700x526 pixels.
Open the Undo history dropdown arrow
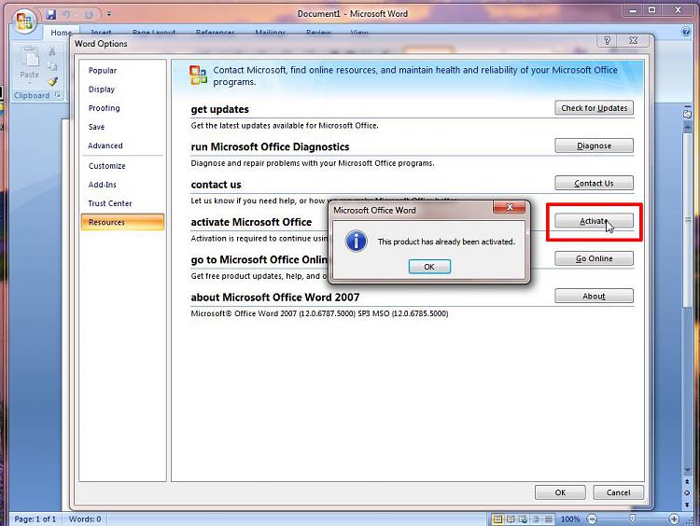[75, 15]
